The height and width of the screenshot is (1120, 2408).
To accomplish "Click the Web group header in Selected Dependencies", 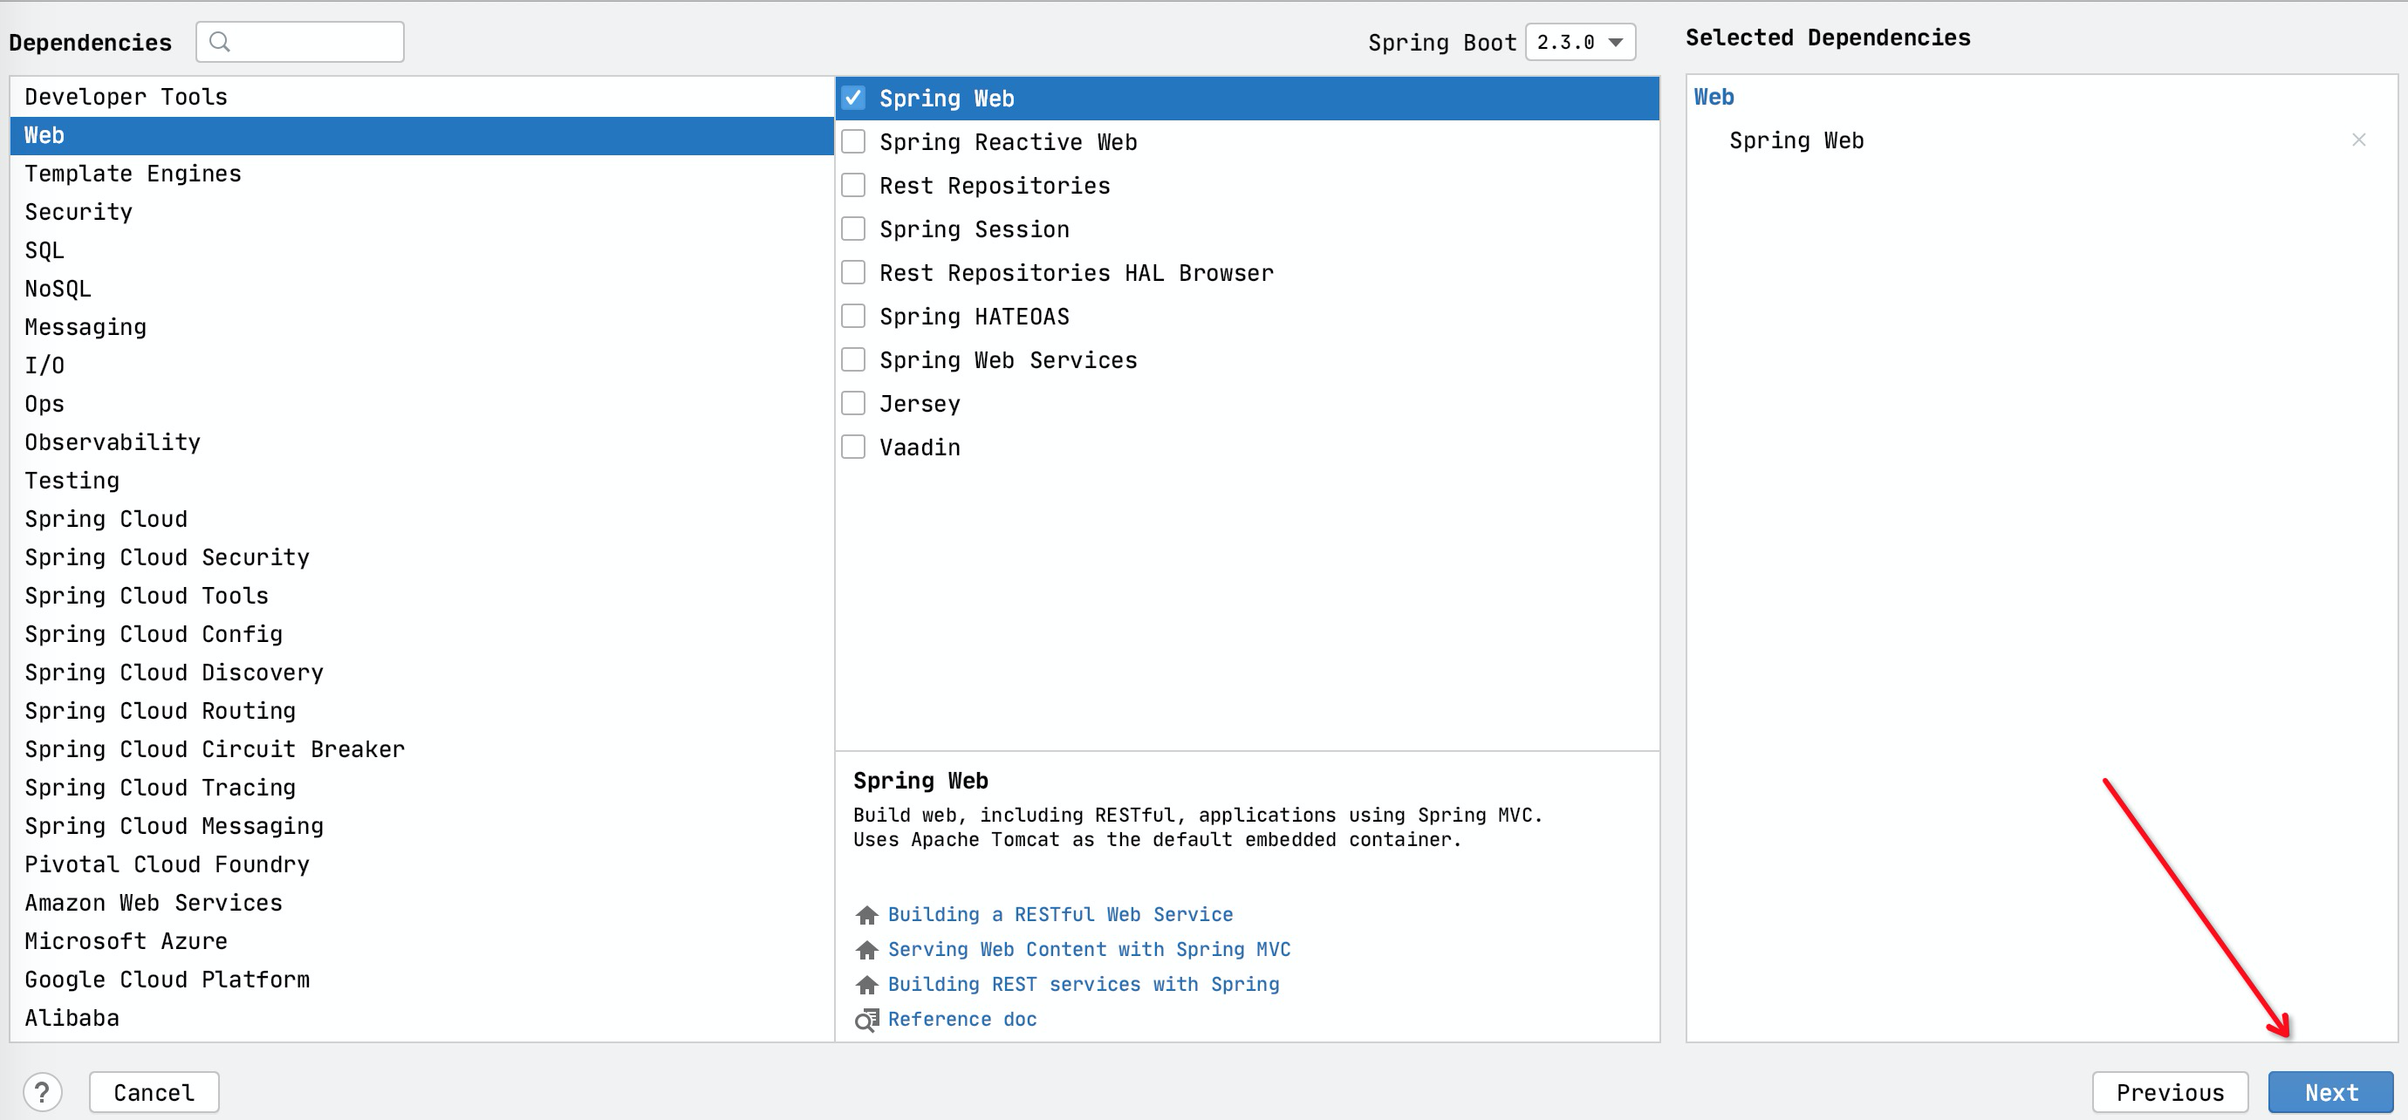I will pos(1714,97).
